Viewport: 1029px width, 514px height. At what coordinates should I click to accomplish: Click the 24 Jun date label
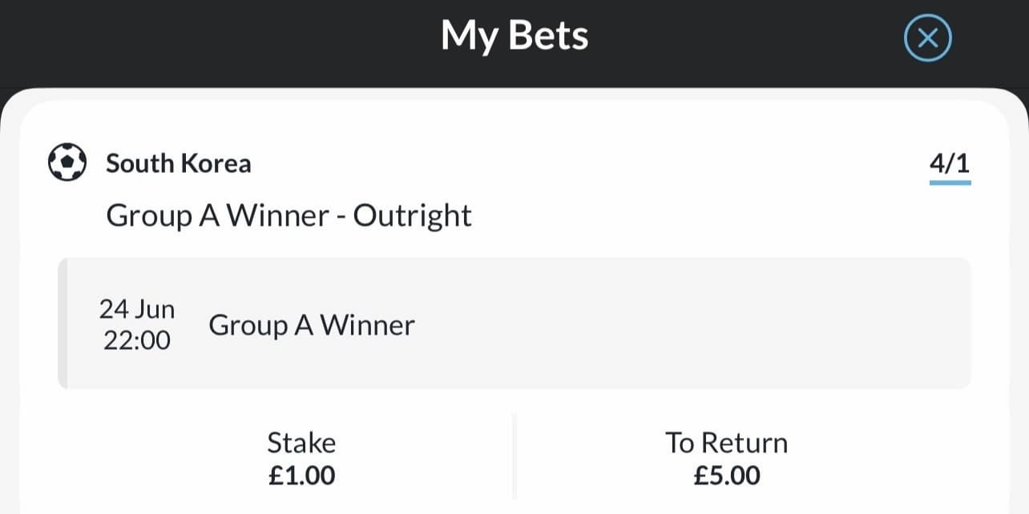(x=137, y=309)
